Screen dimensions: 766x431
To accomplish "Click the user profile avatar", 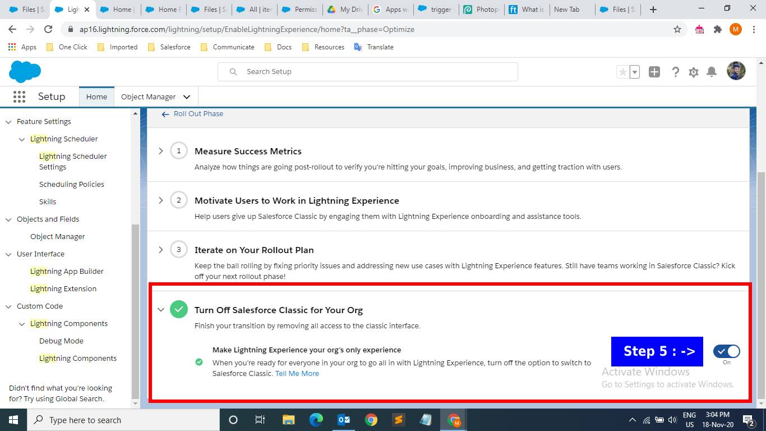I will (736, 71).
